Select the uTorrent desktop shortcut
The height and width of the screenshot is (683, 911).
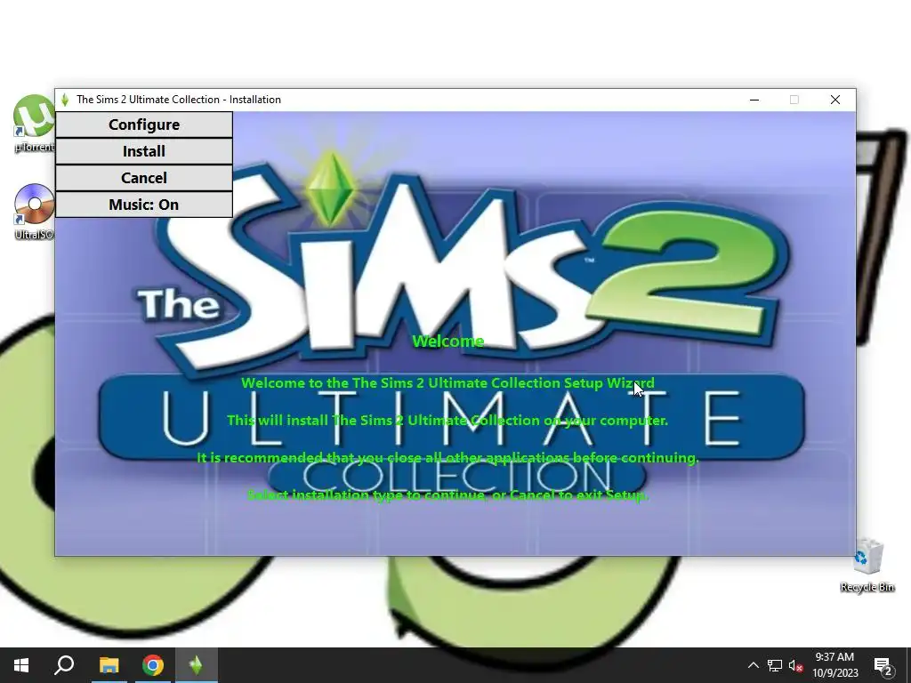(x=34, y=123)
